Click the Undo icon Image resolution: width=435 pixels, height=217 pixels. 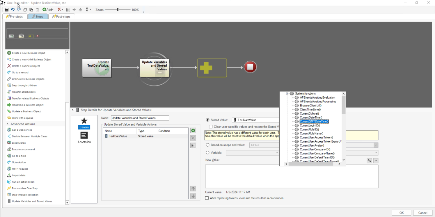[13, 9]
